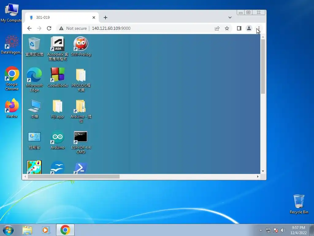Click the scroll down arrow of page
314x236 pixels.
click(263, 171)
